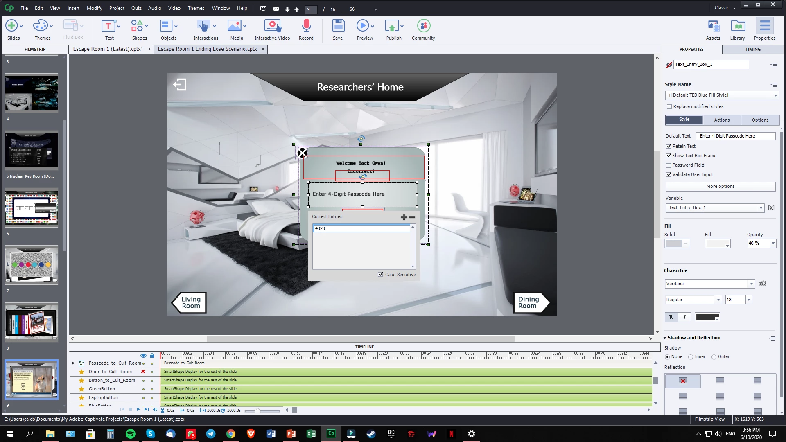
Task: Expand the Passcode_to_Cult_Room timeline group
Action: 73,363
